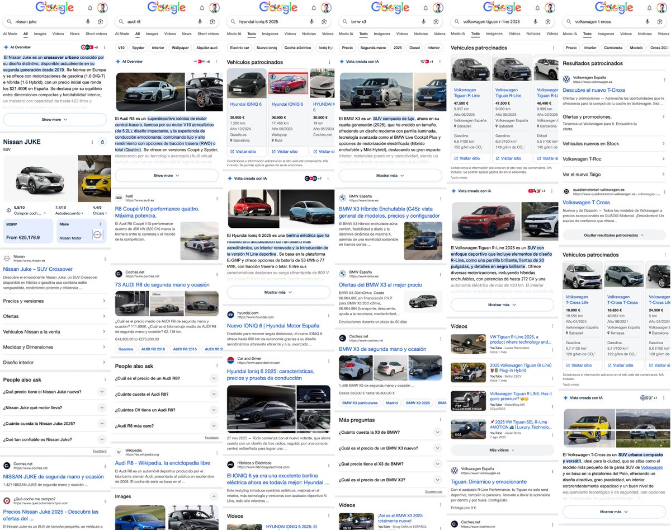Switch to News tab in the nissan juke results
This screenshot has height=530, width=671.
[74, 34]
